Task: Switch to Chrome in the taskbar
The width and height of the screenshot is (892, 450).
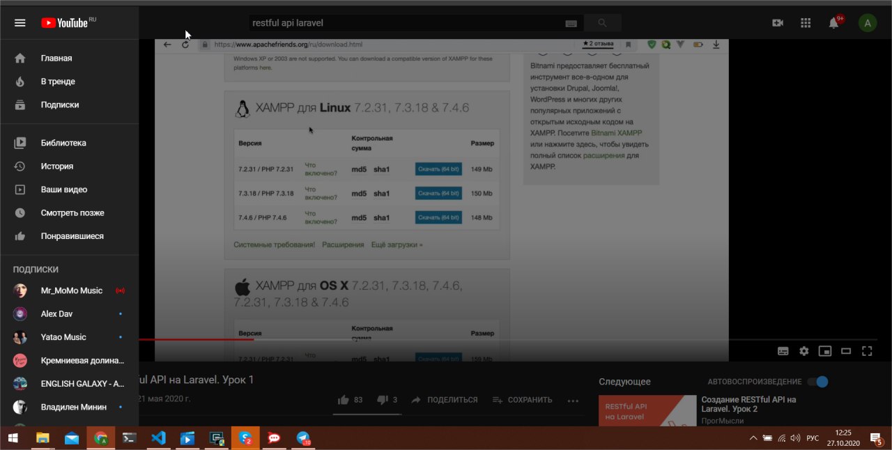Action: 101,438
